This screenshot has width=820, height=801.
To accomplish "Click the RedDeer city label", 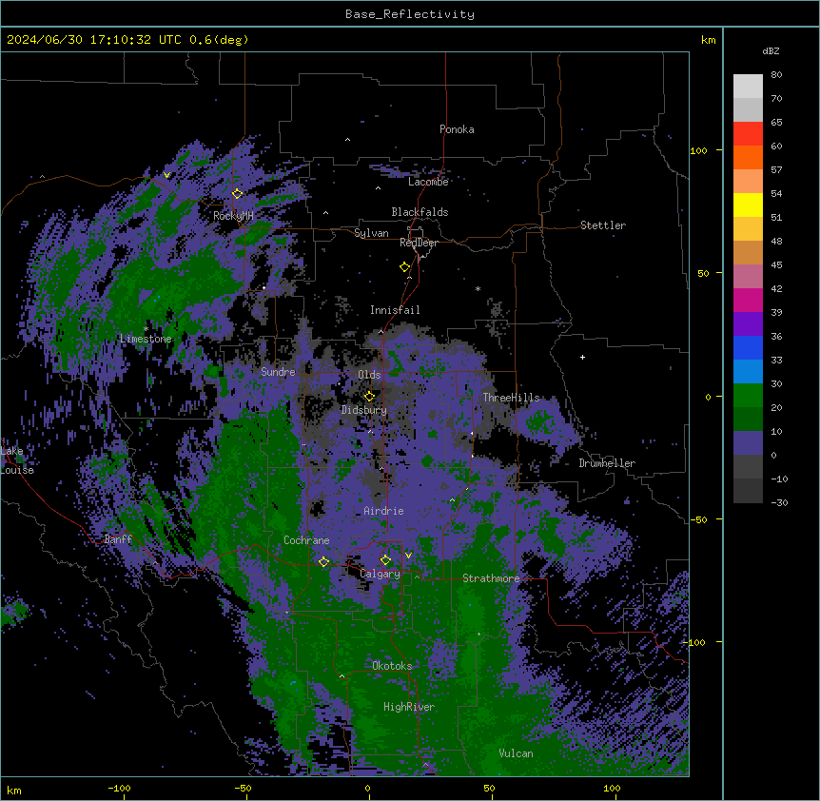I will coord(419,243).
